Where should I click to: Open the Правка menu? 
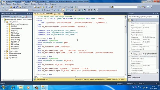(9, 4)
